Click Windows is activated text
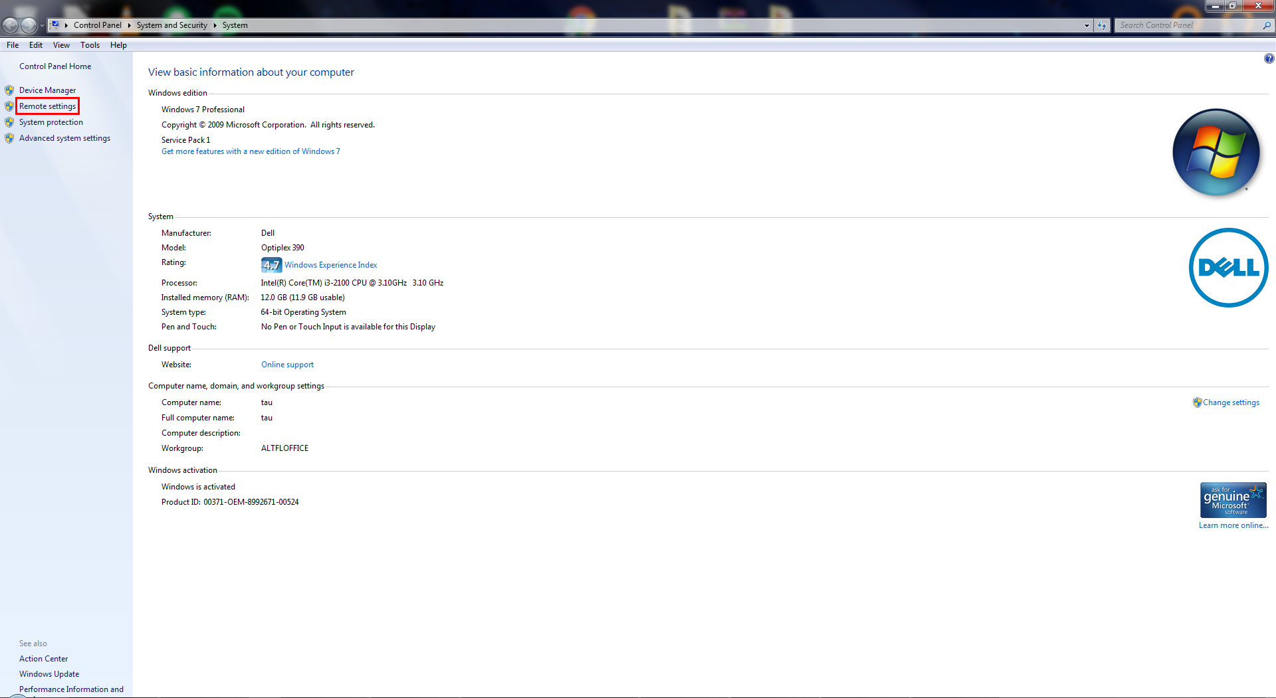This screenshot has width=1276, height=698. (198, 487)
